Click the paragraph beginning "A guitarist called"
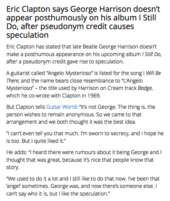This screenshot has width=170, height=201. [x=83, y=84]
